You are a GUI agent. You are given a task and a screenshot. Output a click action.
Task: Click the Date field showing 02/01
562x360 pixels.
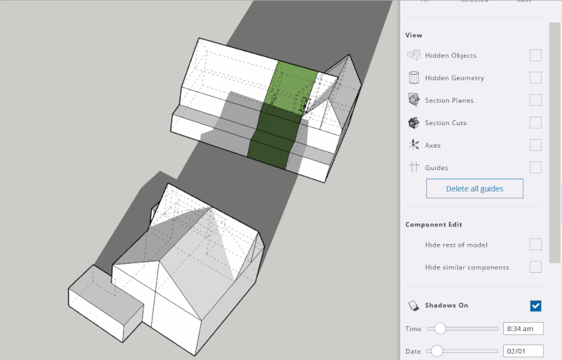[523, 351]
